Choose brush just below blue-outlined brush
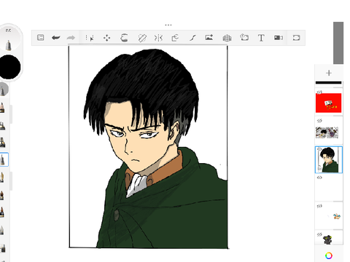The width and height of the screenshot is (350, 262). click(x=2, y=177)
